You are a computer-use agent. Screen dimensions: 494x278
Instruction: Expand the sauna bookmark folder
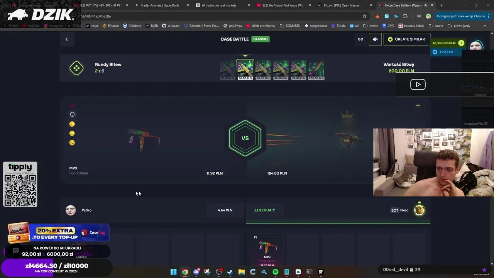[x=436, y=26]
